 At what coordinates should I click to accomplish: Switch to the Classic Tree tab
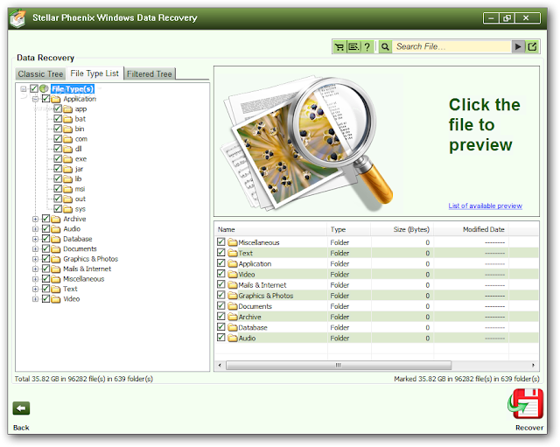[41, 73]
